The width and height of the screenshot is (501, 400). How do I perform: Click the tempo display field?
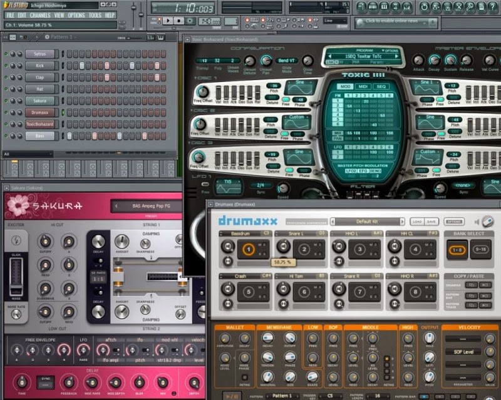coord(210,21)
